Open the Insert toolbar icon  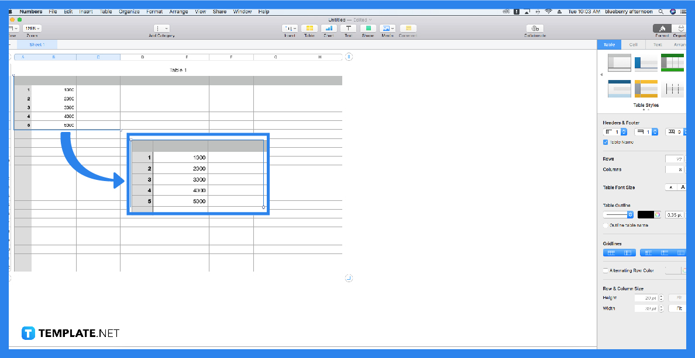point(291,28)
